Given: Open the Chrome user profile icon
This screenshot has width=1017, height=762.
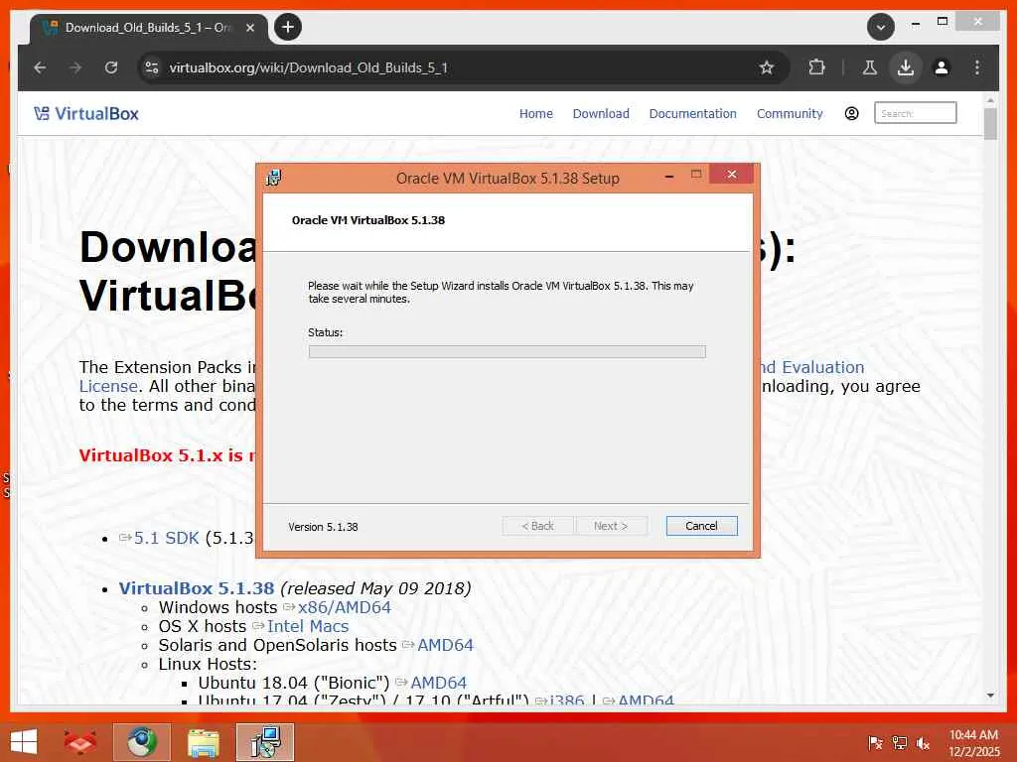Looking at the screenshot, I should (x=942, y=67).
